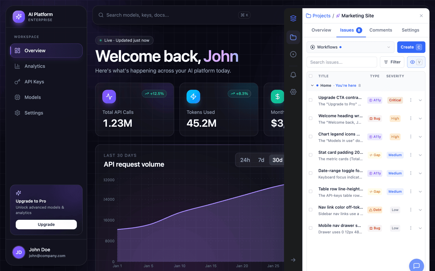The image size is (435, 271).
Task: Click the Critical severity badge
Action: pos(395,100)
